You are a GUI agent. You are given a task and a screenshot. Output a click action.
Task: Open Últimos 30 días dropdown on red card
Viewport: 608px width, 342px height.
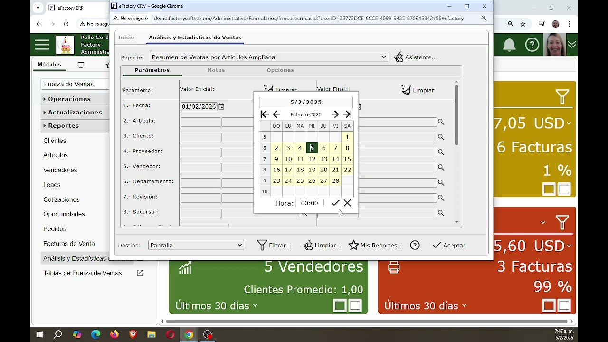(426, 306)
